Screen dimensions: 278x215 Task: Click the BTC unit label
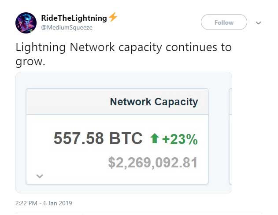126,139
